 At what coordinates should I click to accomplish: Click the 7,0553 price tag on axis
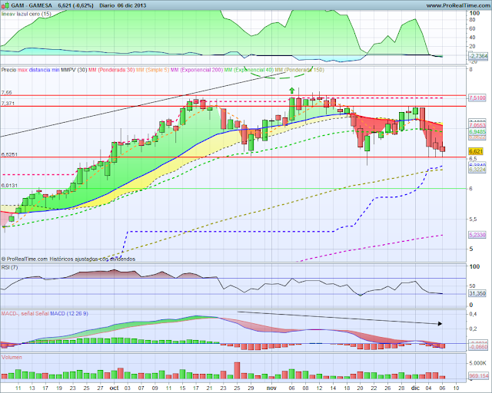coord(477,125)
